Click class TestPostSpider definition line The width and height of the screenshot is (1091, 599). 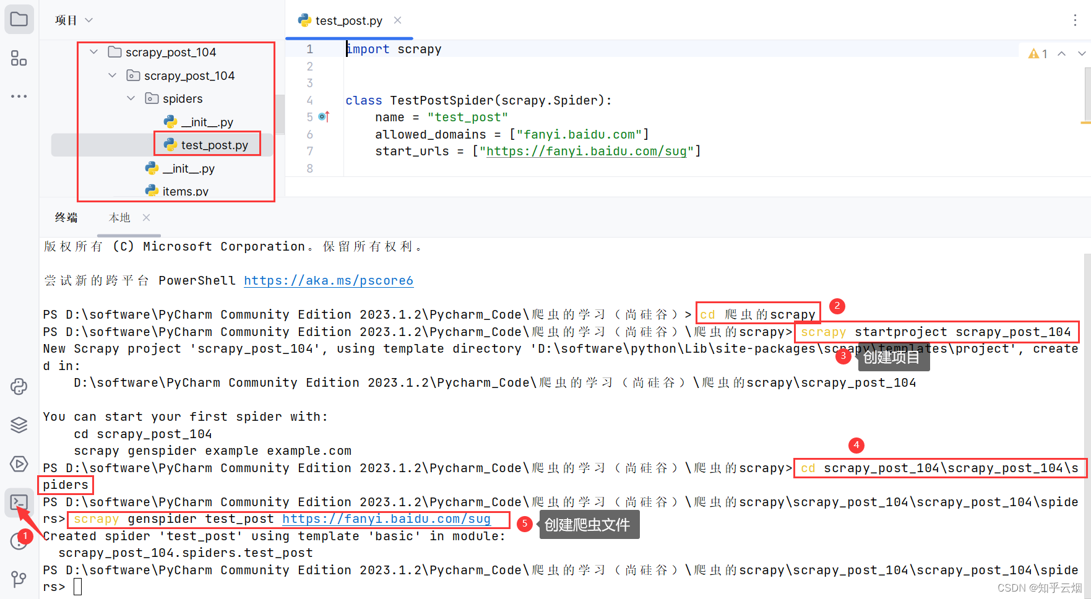(x=478, y=100)
